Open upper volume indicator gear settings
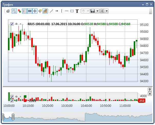The image size is (155, 125). click(x=16, y=97)
